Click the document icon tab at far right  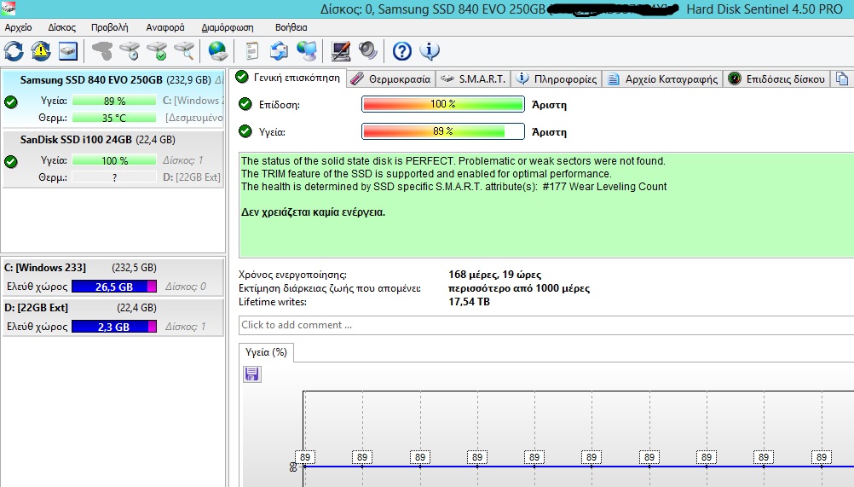[x=842, y=79]
